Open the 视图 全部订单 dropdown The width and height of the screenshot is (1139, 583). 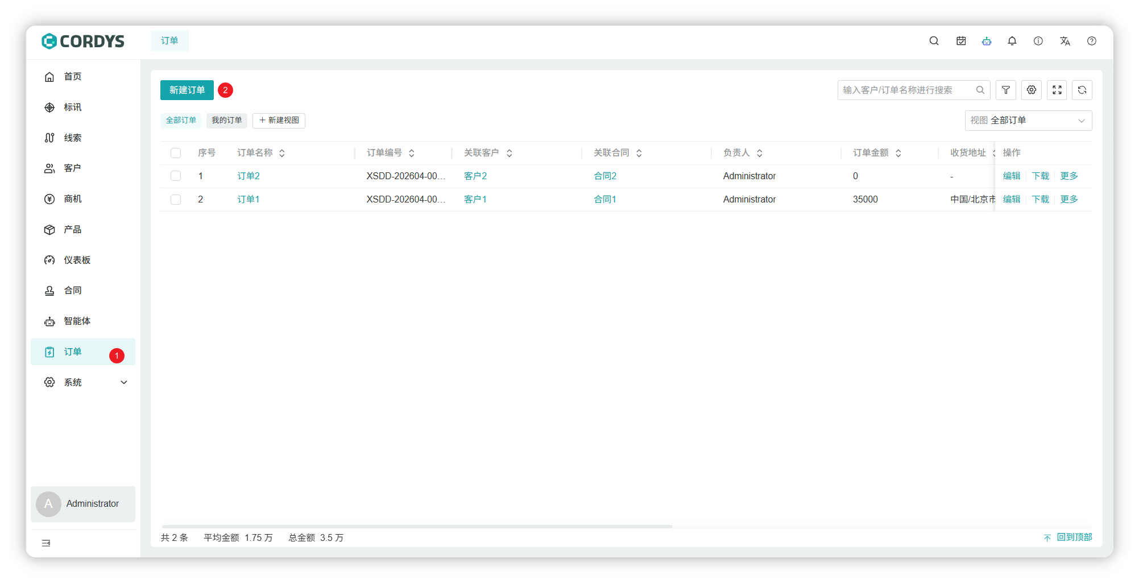point(1028,121)
